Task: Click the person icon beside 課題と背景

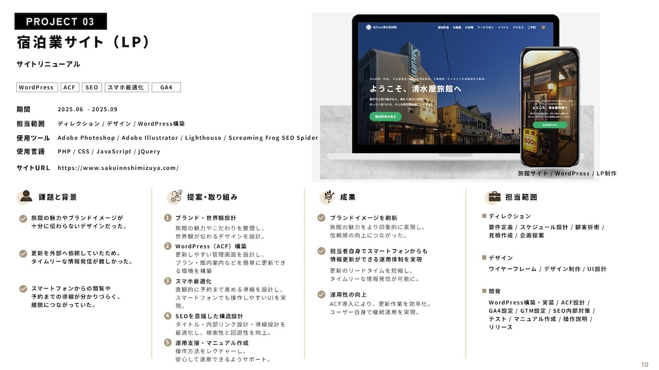Action: point(24,197)
